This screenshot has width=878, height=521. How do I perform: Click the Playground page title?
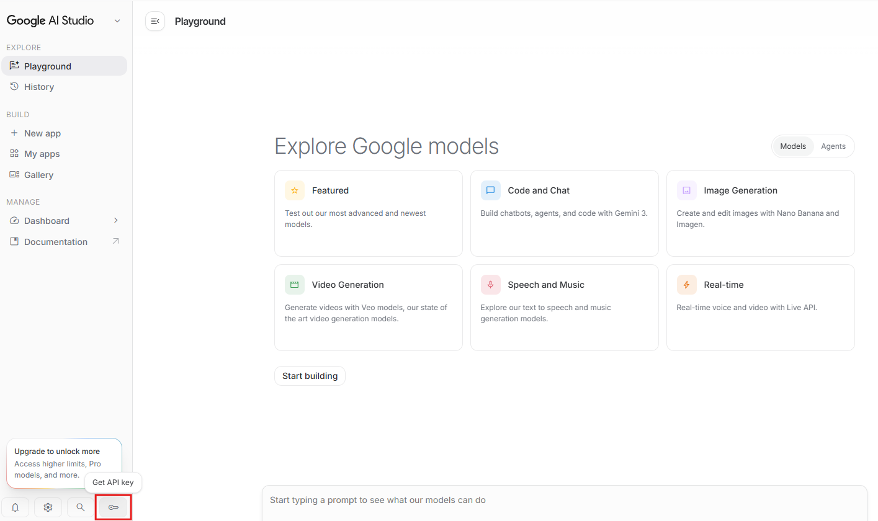200,21
